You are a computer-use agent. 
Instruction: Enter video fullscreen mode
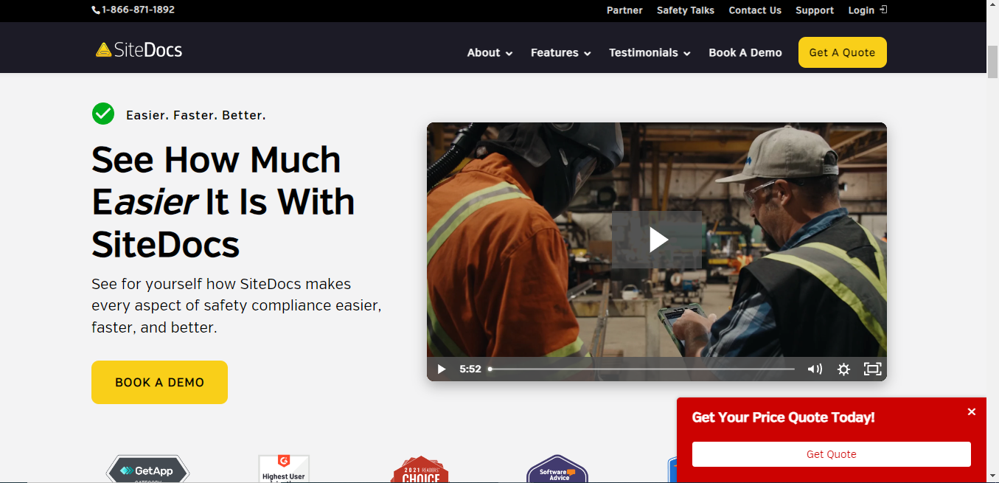click(872, 369)
